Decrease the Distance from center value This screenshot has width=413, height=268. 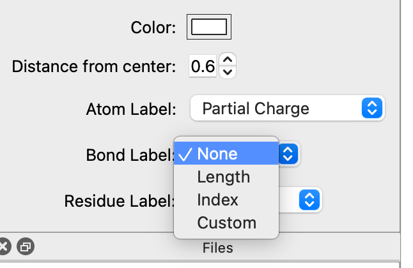[228, 71]
